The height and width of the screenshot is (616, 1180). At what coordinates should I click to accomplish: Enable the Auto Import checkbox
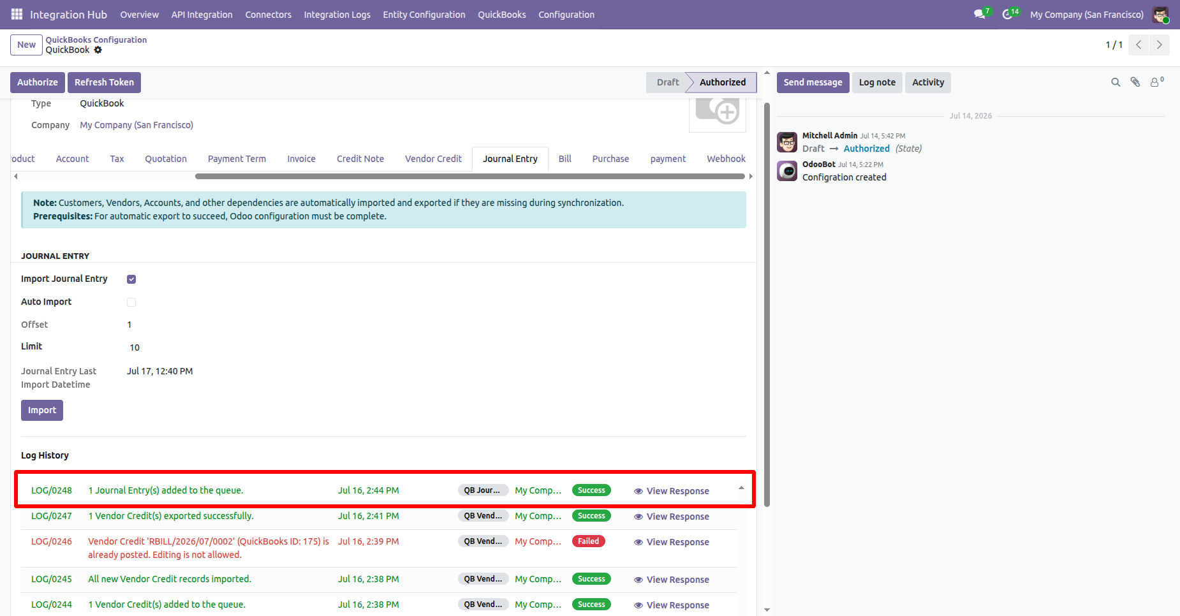[x=131, y=302]
